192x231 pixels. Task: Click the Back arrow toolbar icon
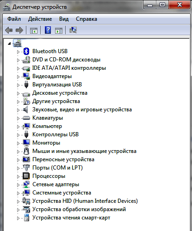(x=9, y=30)
